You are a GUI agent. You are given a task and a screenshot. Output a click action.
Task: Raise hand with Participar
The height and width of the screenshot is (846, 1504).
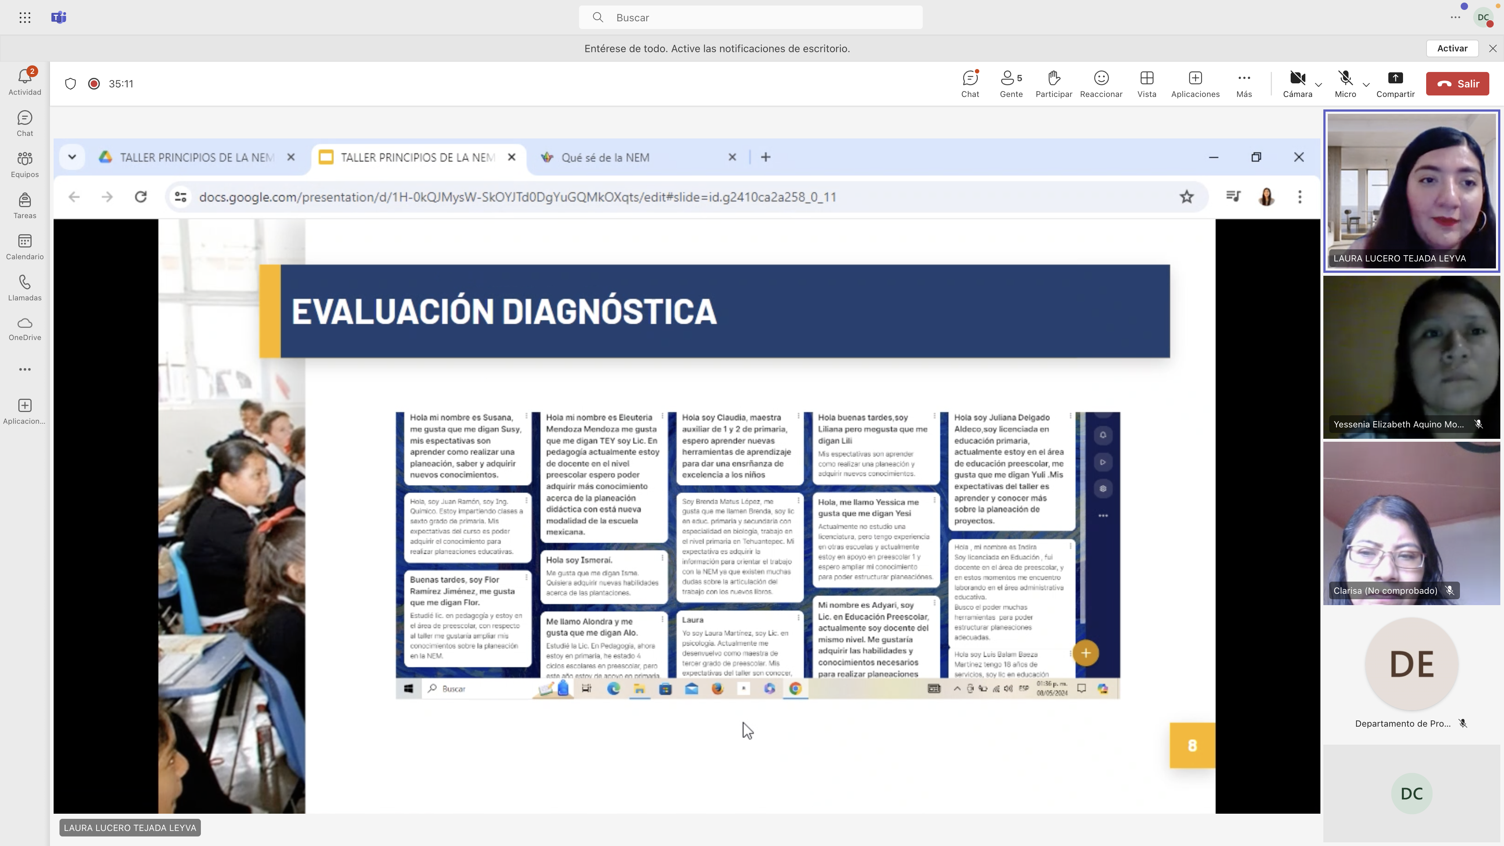1054,84
